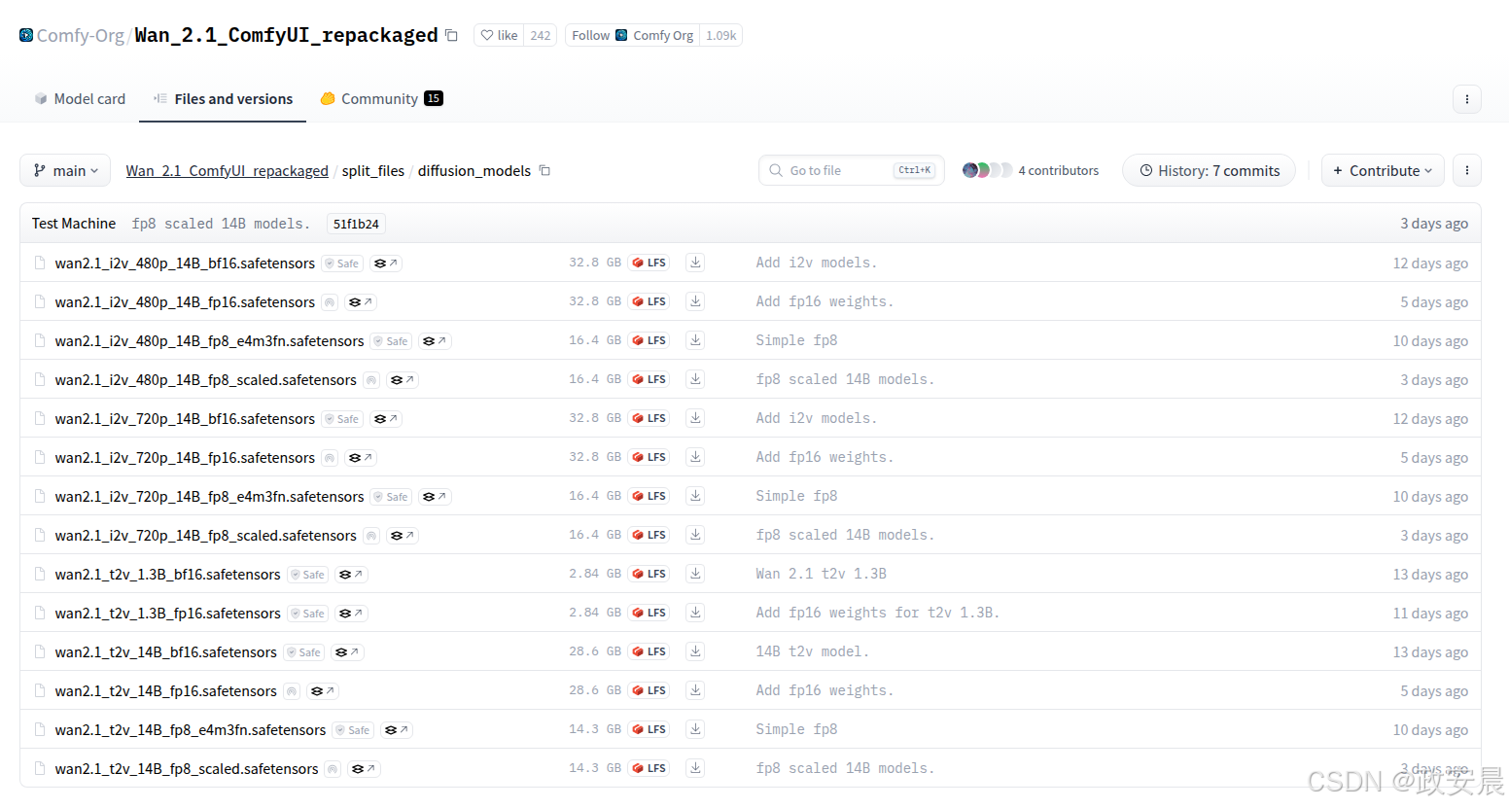The width and height of the screenshot is (1509, 808).
Task: Open Comfy-Org organization link in header
Action: pyautogui.click(x=81, y=35)
